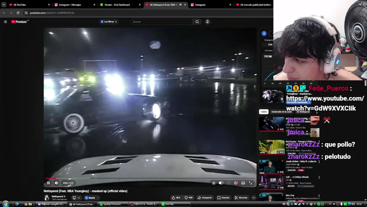Go back in browser history

[4, 13]
